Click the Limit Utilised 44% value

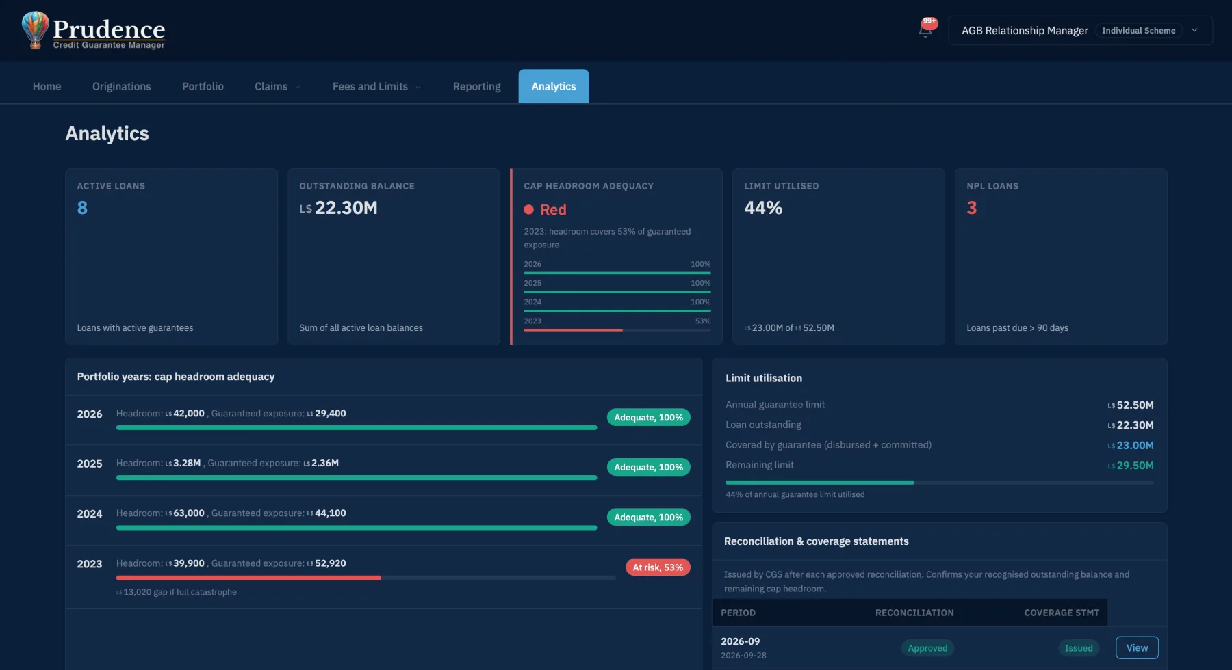[x=763, y=208]
